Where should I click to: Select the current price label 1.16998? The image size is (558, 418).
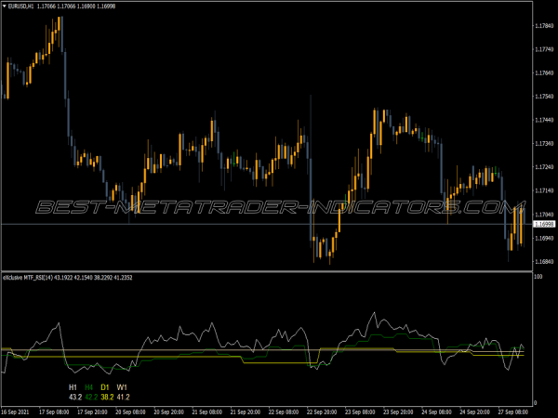(544, 224)
